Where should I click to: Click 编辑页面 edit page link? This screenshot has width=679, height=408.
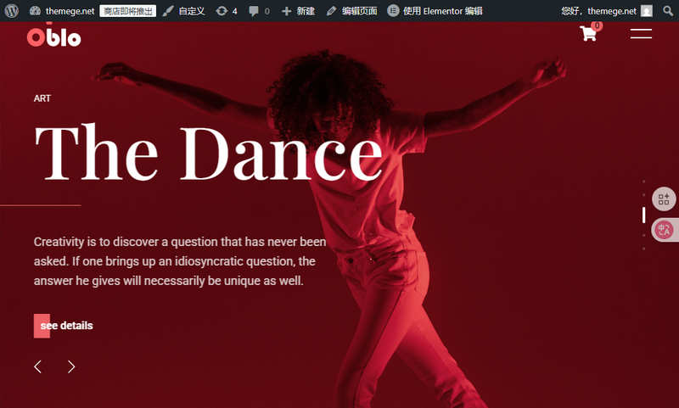[x=351, y=11]
